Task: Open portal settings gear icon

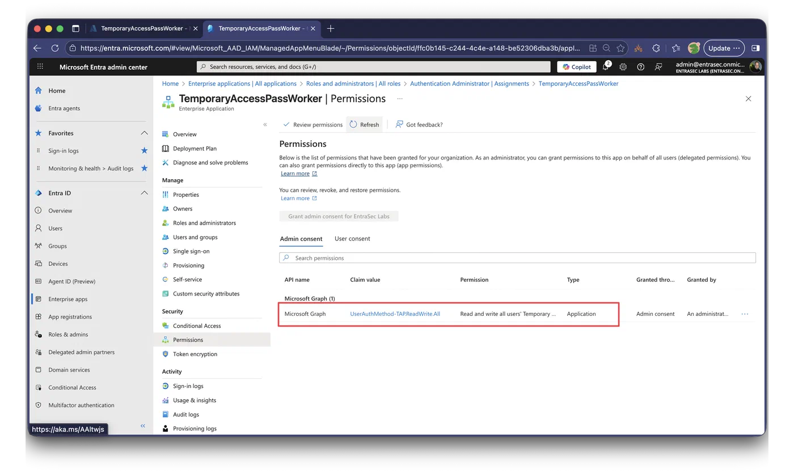Action: pos(623,67)
